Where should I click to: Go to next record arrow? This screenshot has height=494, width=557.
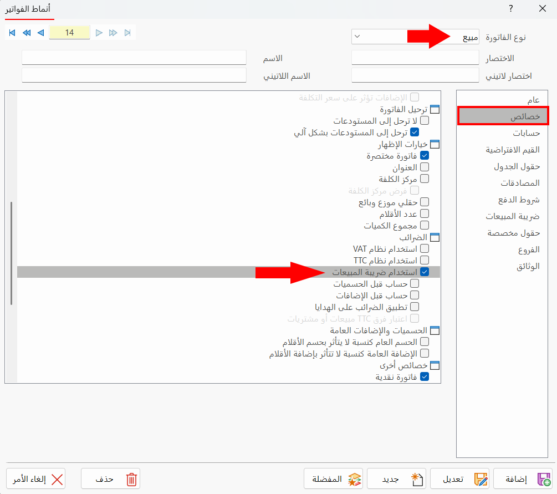pos(99,33)
